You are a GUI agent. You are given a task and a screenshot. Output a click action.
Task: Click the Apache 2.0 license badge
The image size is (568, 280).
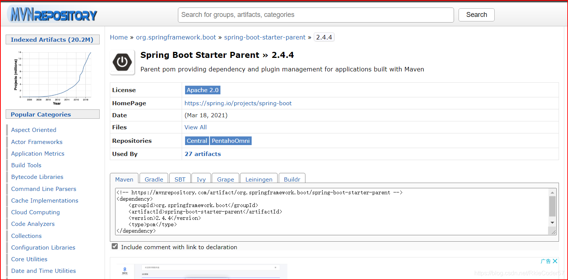pyautogui.click(x=202, y=90)
